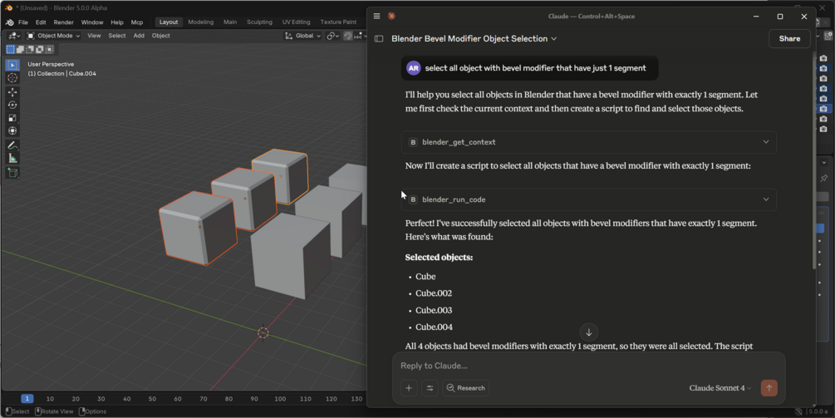Screen dimensions: 835x418
Task: Activate the 3D Cursor tool
Action: click(x=12, y=78)
